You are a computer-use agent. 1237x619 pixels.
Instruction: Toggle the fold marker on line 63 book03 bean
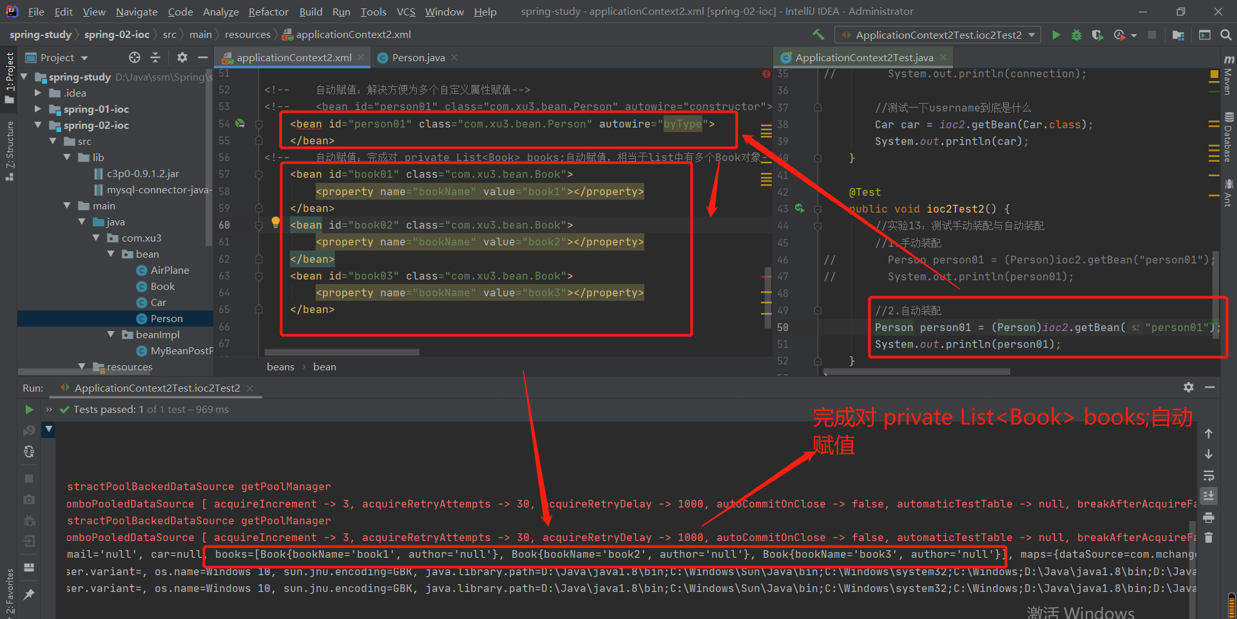point(259,276)
